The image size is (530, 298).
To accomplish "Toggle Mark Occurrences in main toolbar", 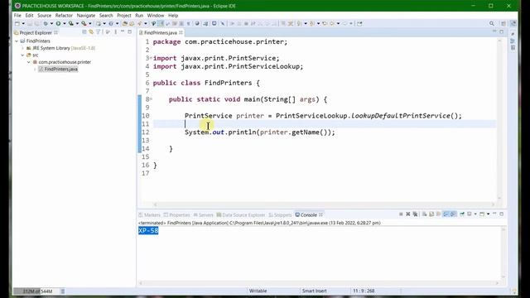I will (161, 23).
